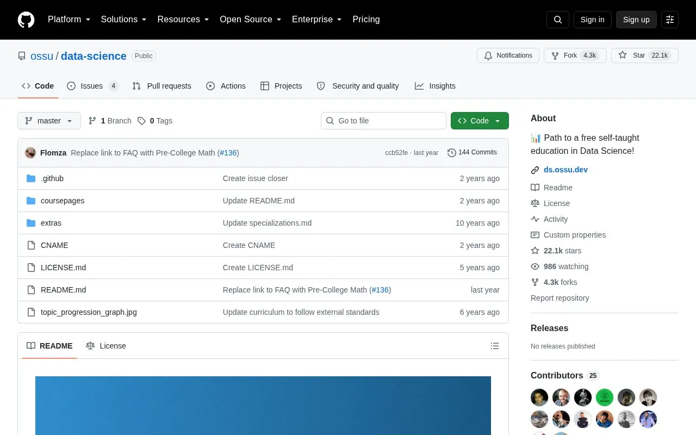
Task: Open the ossu organization link
Action: 42,56
